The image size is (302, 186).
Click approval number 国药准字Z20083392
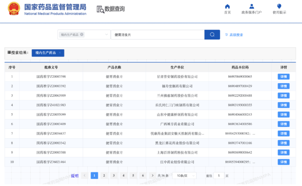pyautogui.click(x=51, y=86)
